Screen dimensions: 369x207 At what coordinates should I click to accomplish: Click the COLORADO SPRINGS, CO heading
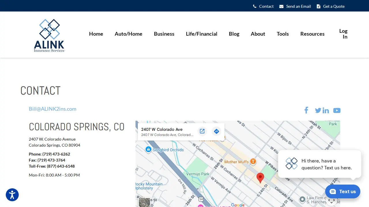coord(77,127)
